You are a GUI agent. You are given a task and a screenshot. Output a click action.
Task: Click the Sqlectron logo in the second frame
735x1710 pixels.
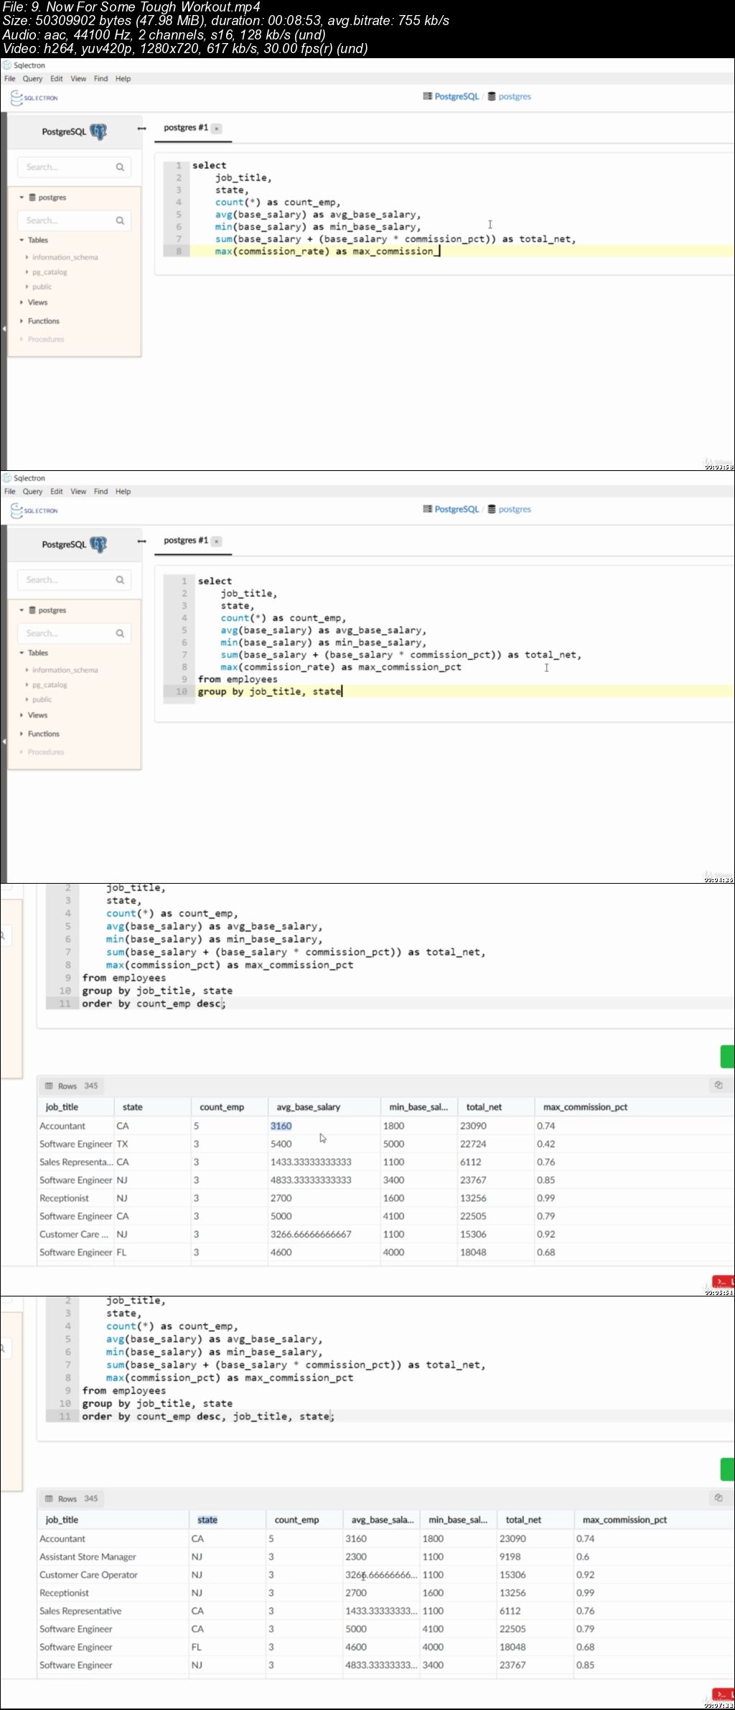click(x=34, y=510)
